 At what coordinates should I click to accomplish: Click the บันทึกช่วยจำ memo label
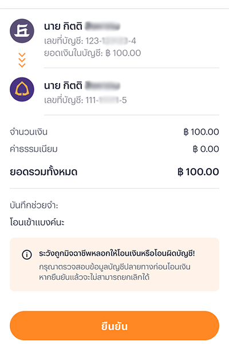pos(34,206)
